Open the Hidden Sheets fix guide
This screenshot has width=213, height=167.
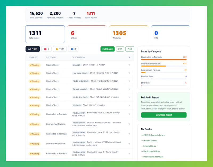[149, 141]
